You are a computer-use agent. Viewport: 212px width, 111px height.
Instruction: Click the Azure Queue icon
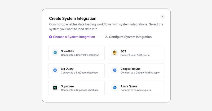(115, 88)
